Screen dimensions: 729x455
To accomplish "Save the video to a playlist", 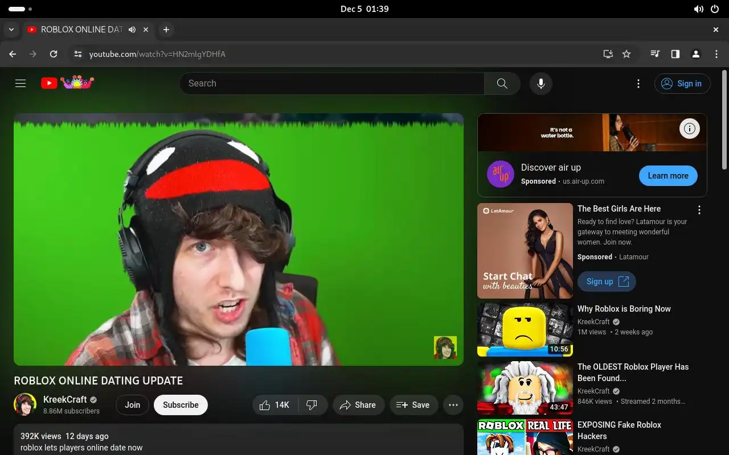I will (x=413, y=405).
